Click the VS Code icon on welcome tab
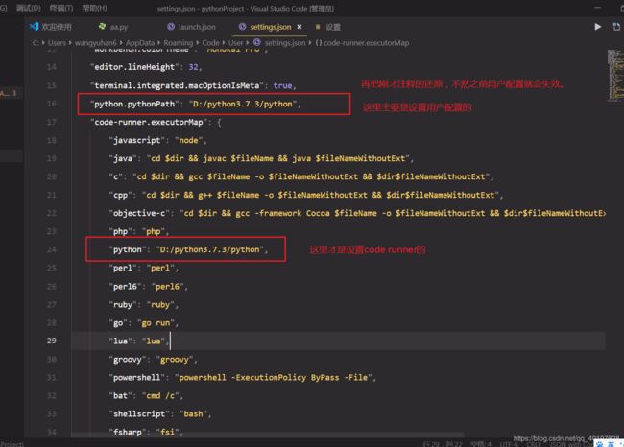 point(34,27)
